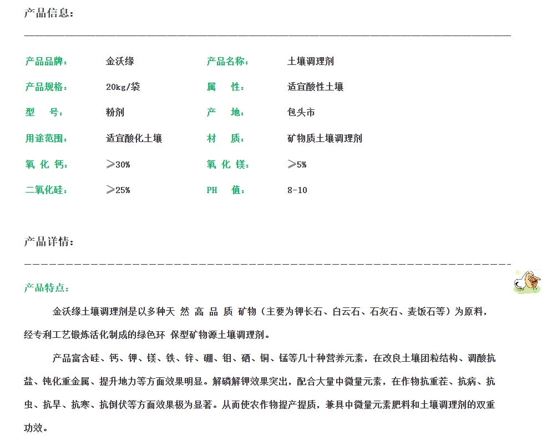Select the 产品品牌 green label
This screenshot has width=542, height=440.
(45, 61)
